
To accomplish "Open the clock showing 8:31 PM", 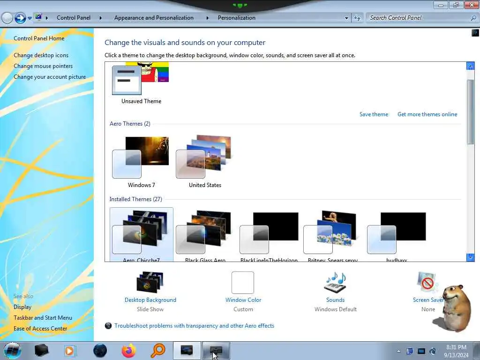I will click(x=456, y=351).
